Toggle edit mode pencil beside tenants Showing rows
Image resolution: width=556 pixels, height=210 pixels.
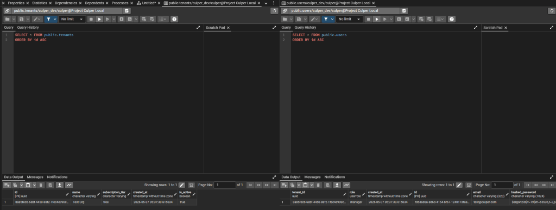181,185
